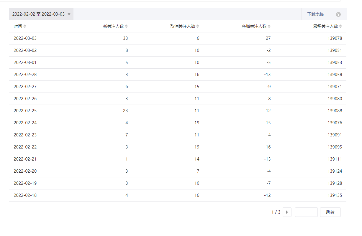Screen dimensions: 362x236
Task: Select cumulative value 139078
Action: point(335,38)
